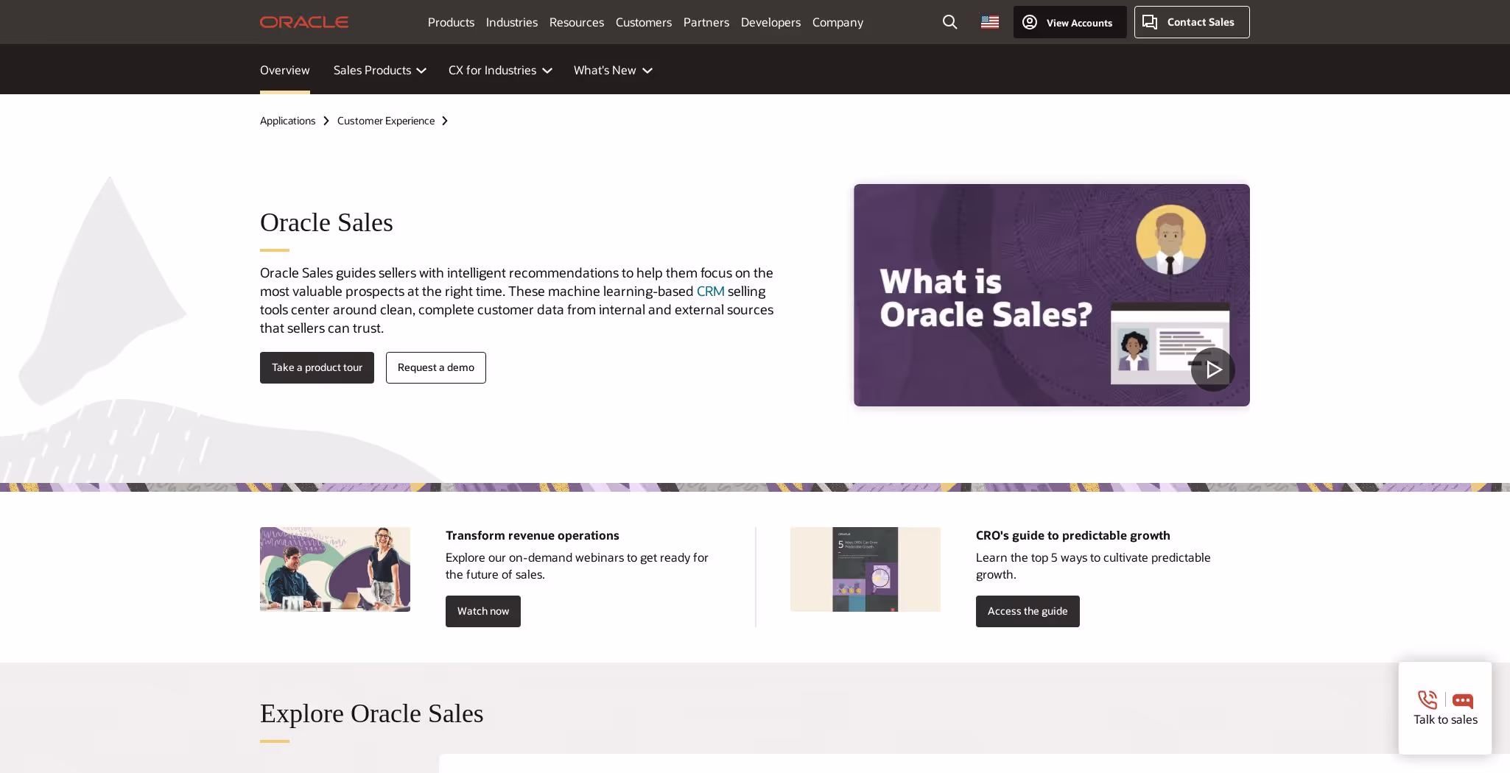Play the What is Oracle Sales video
Image resolution: width=1510 pixels, height=773 pixels.
[1213, 370]
